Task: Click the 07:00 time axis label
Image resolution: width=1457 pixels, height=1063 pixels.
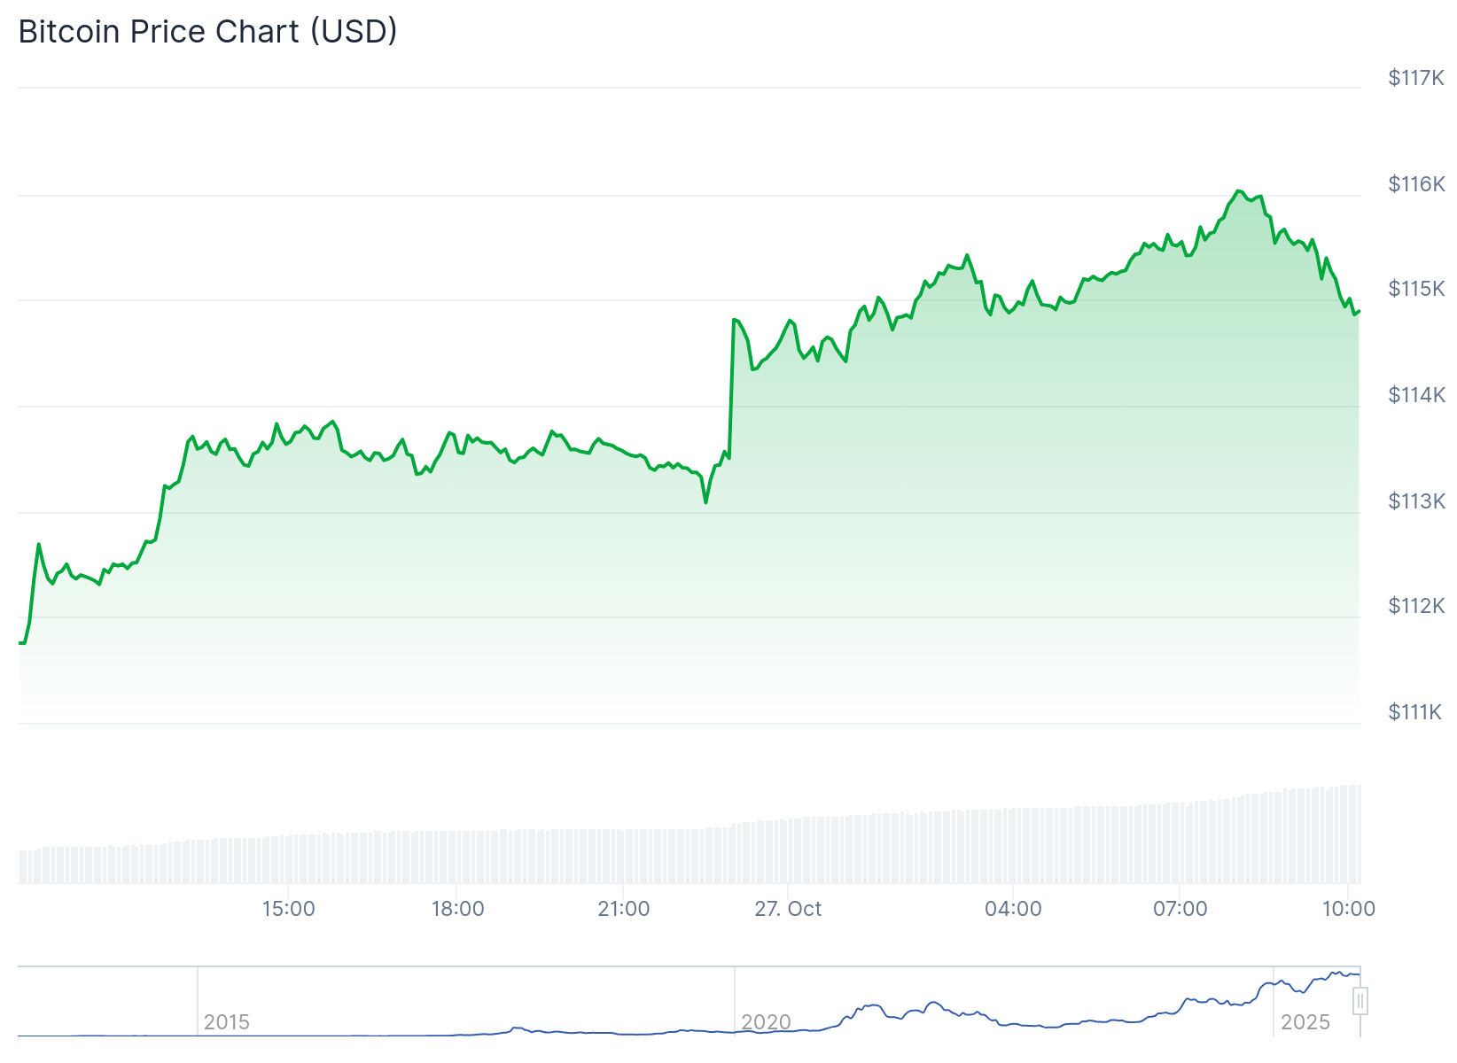Action: click(1180, 909)
